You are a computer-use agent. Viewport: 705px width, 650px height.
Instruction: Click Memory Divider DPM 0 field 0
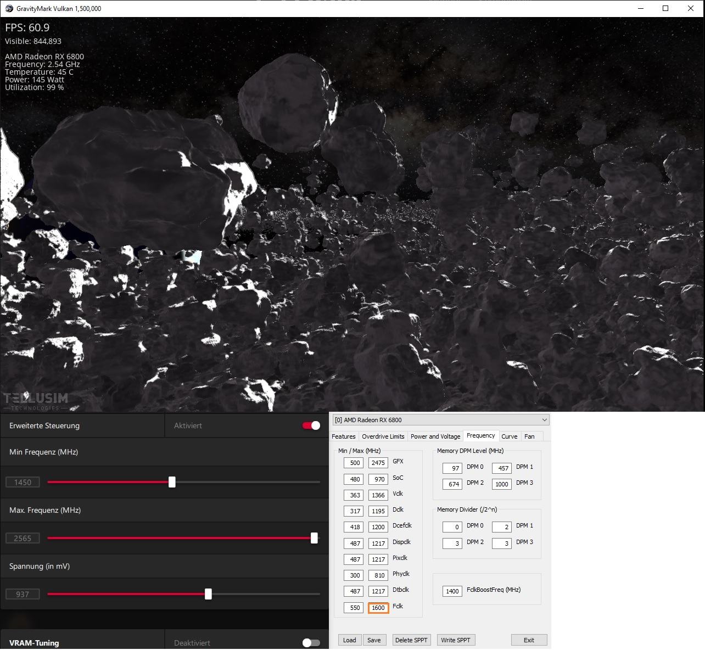452,527
